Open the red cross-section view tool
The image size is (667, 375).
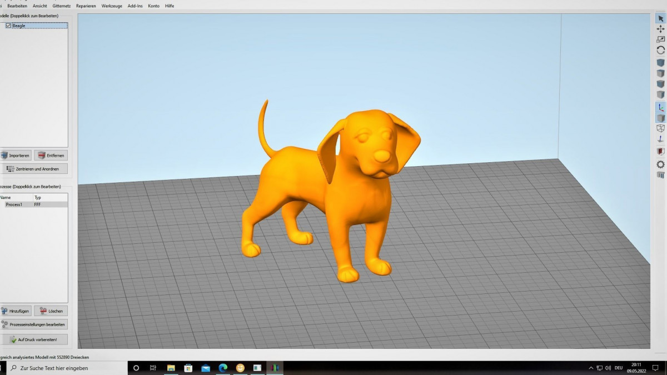(x=660, y=151)
